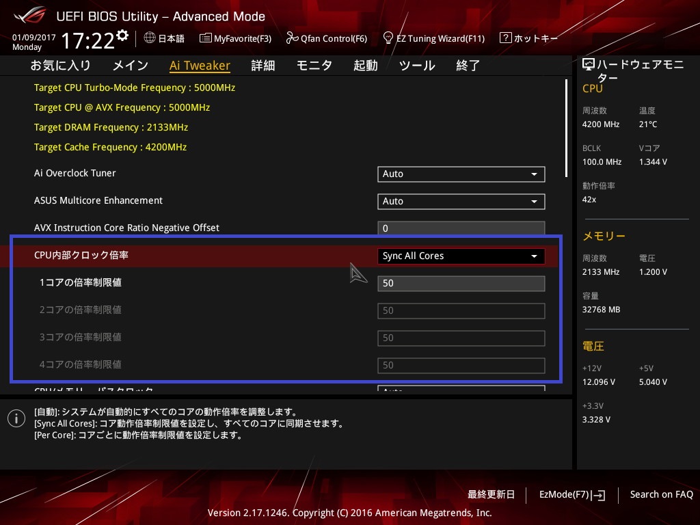The width and height of the screenshot is (700, 525).
Task: Click the 1コアの倍率制限値 input field
Action: [461, 284]
